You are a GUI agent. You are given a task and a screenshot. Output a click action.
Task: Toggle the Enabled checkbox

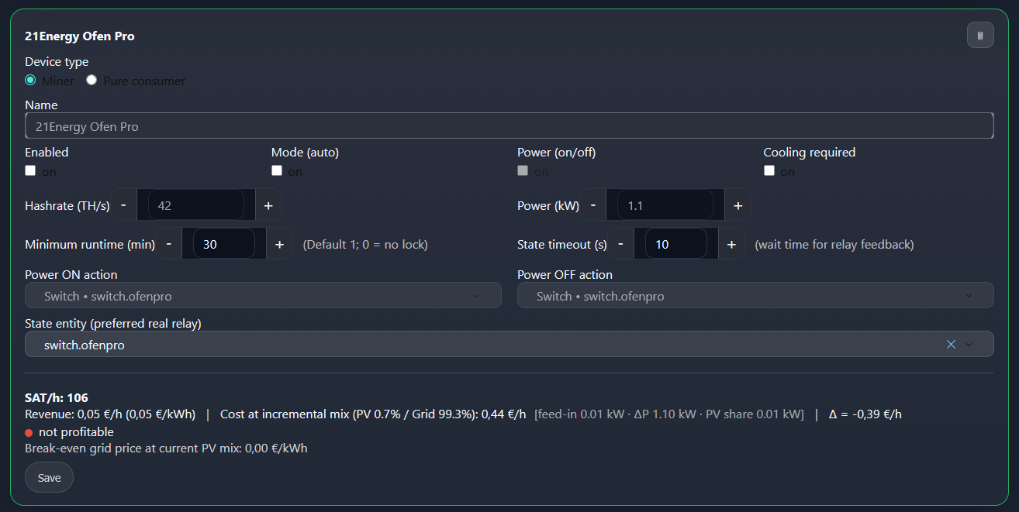coord(30,171)
